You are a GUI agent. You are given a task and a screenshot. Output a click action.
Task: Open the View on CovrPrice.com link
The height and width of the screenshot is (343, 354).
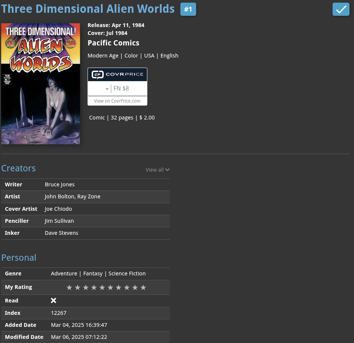(x=117, y=101)
